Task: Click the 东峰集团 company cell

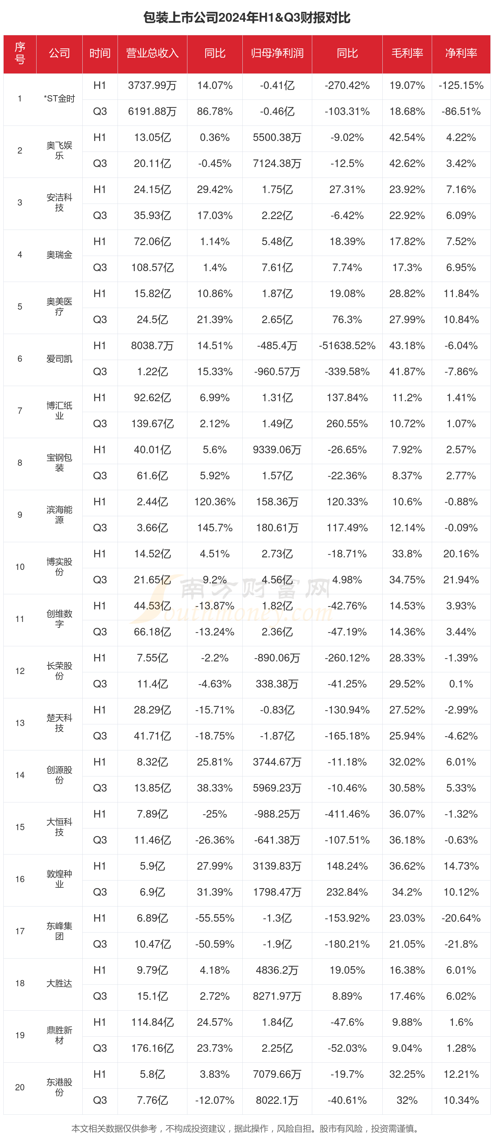Action: tap(59, 931)
